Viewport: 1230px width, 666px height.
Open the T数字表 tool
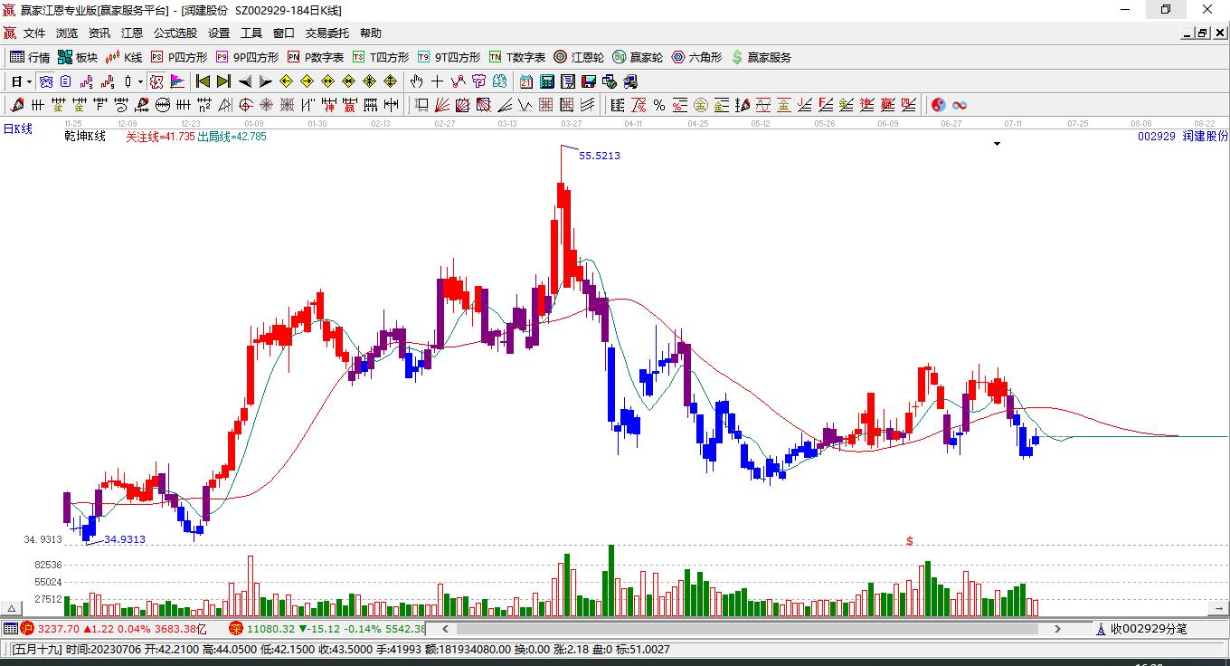click(517, 57)
